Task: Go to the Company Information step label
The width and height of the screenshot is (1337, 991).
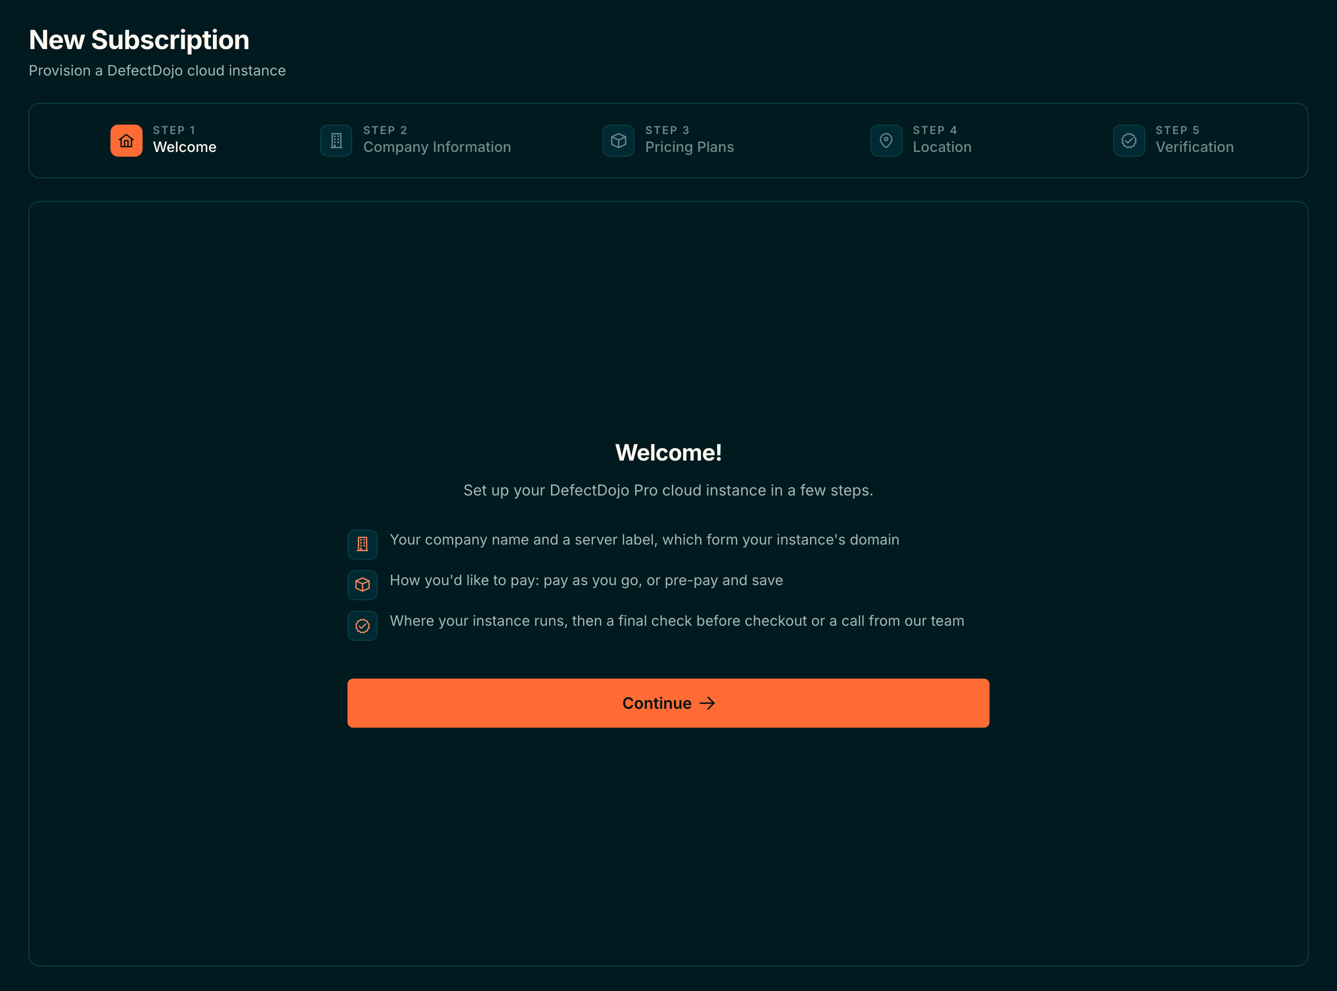Action: tap(437, 147)
